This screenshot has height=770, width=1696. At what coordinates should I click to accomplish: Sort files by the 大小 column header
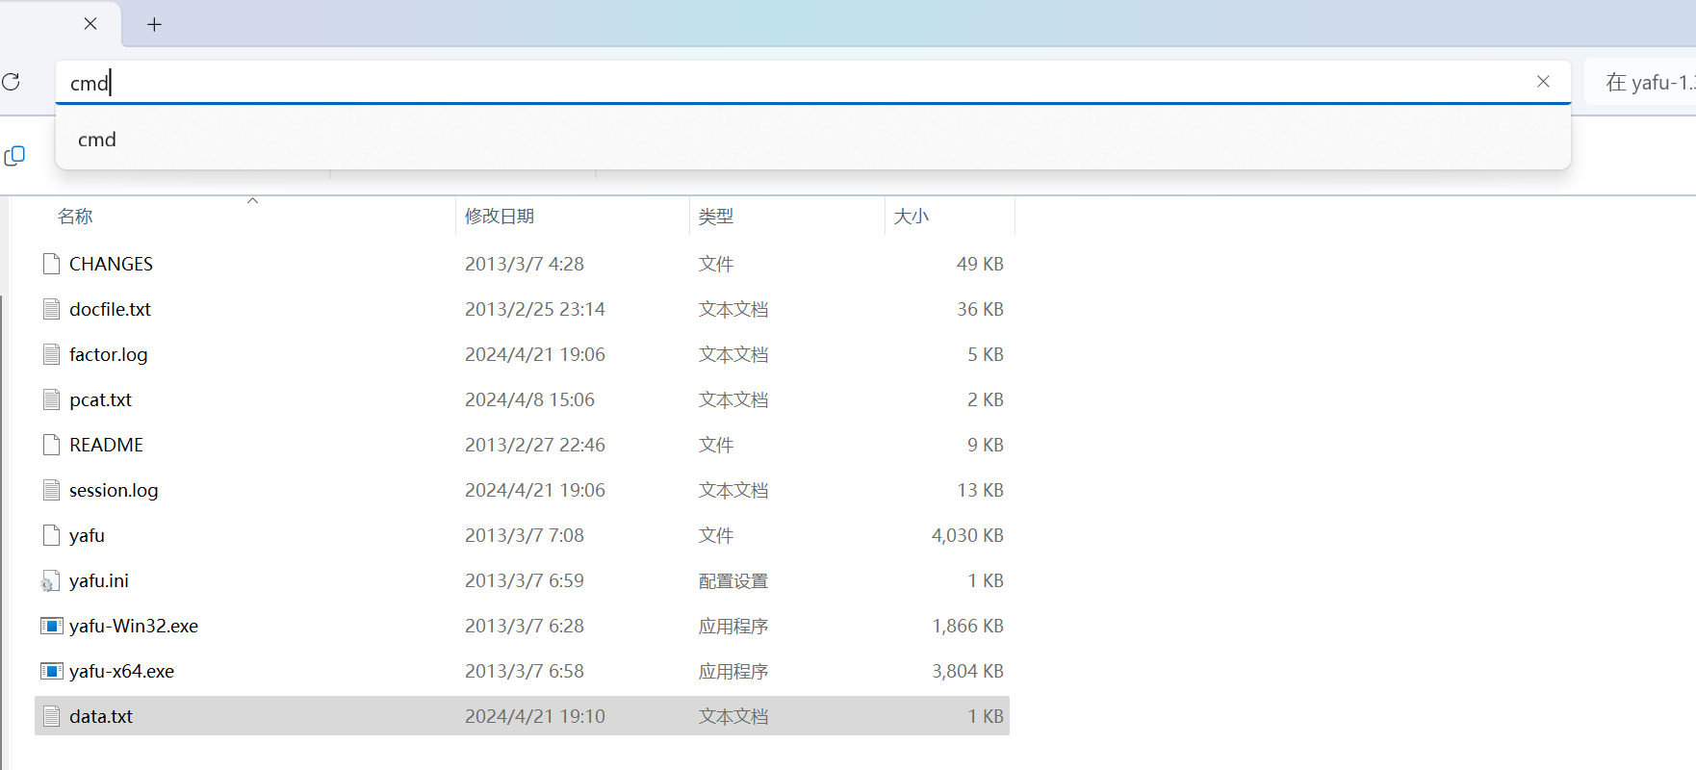pyautogui.click(x=912, y=217)
